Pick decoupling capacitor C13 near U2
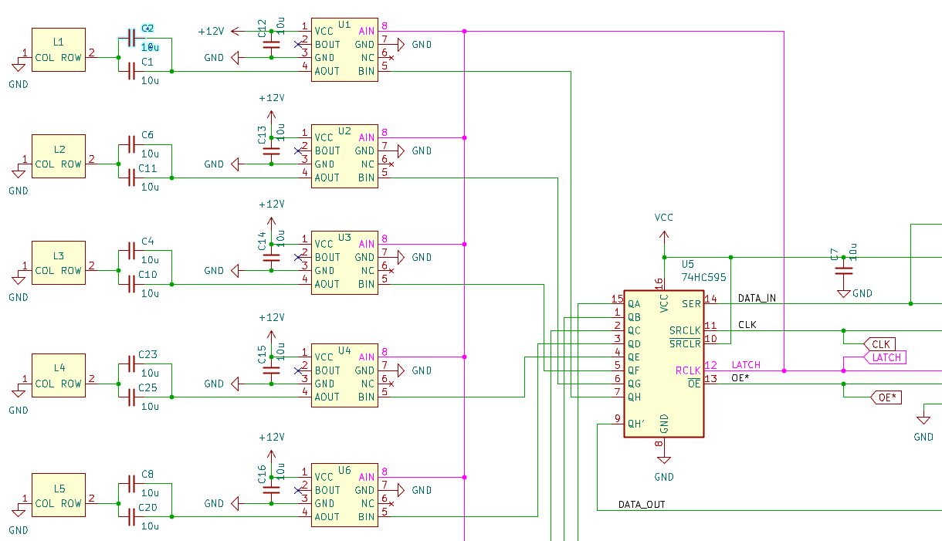This screenshot has width=942, height=541. point(271,150)
